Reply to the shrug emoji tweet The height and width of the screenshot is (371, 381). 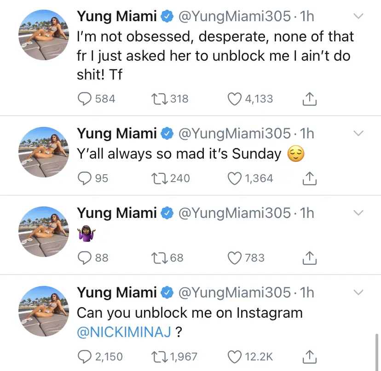[x=85, y=258]
